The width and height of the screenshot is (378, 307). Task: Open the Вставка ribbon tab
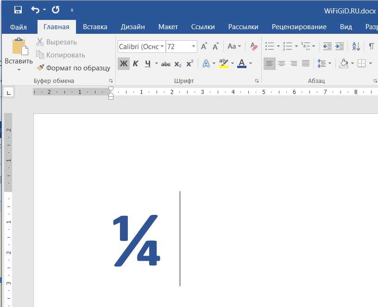click(95, 27)
